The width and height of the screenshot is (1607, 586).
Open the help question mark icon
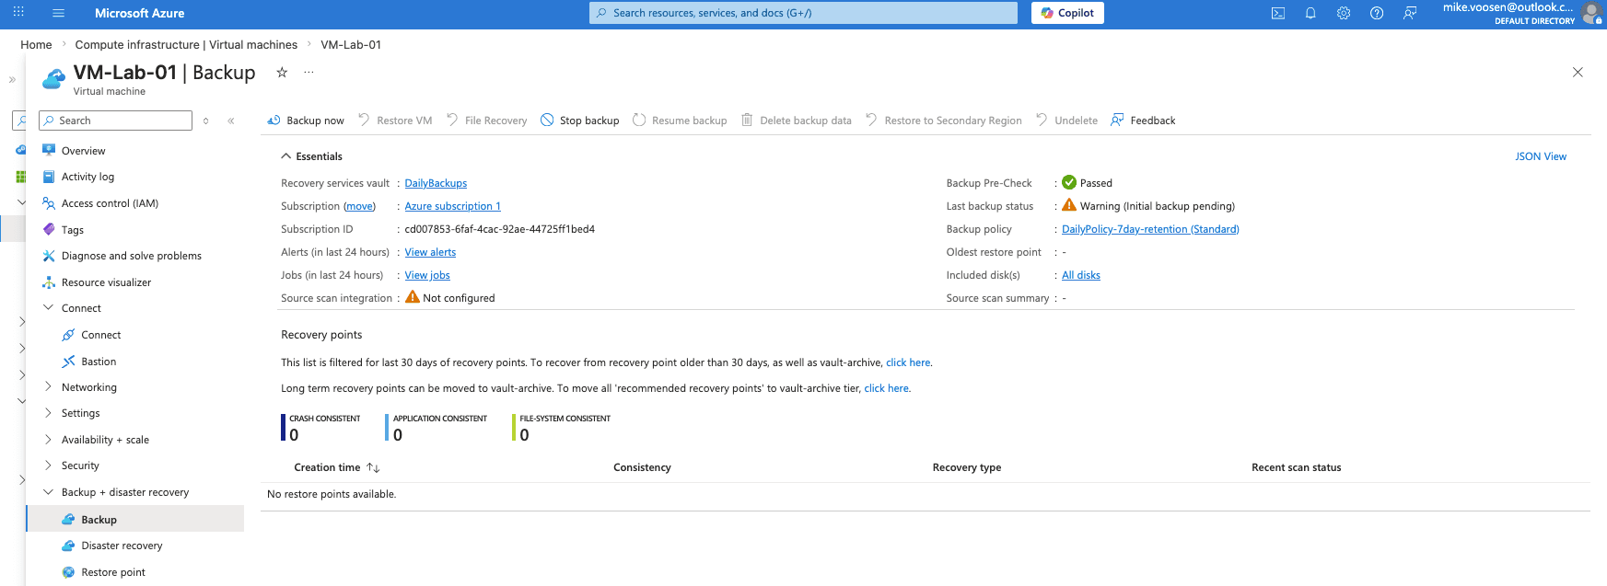point(1377,13)
